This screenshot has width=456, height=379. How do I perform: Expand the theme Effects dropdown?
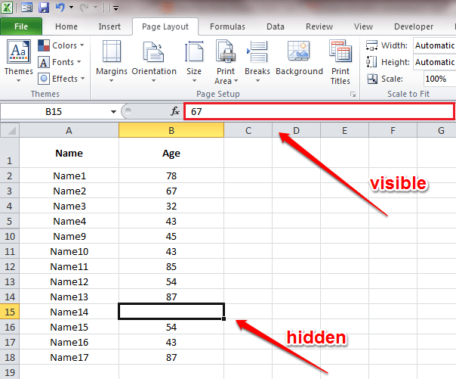61,78
